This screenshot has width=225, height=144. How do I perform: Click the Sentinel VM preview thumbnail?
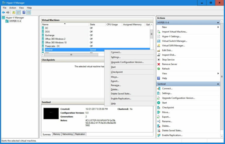click(x=51, y=113)
